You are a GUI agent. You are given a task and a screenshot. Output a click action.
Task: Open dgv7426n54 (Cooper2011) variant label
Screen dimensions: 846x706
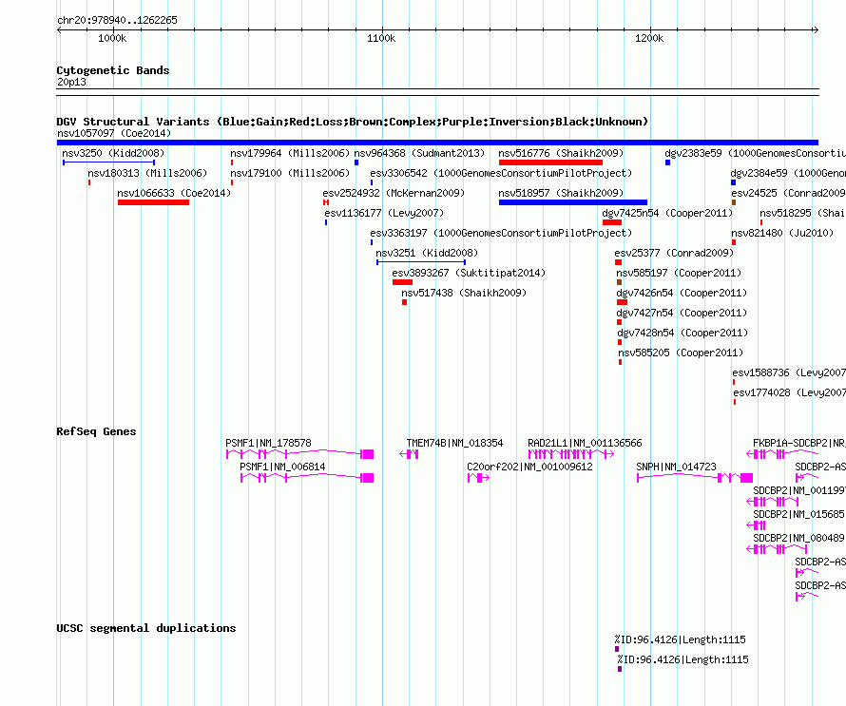(682, 293)
